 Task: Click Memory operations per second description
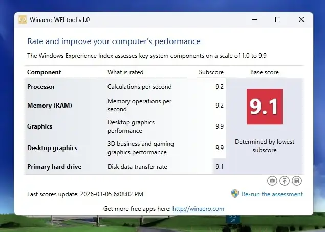click(x=140, y=106)
